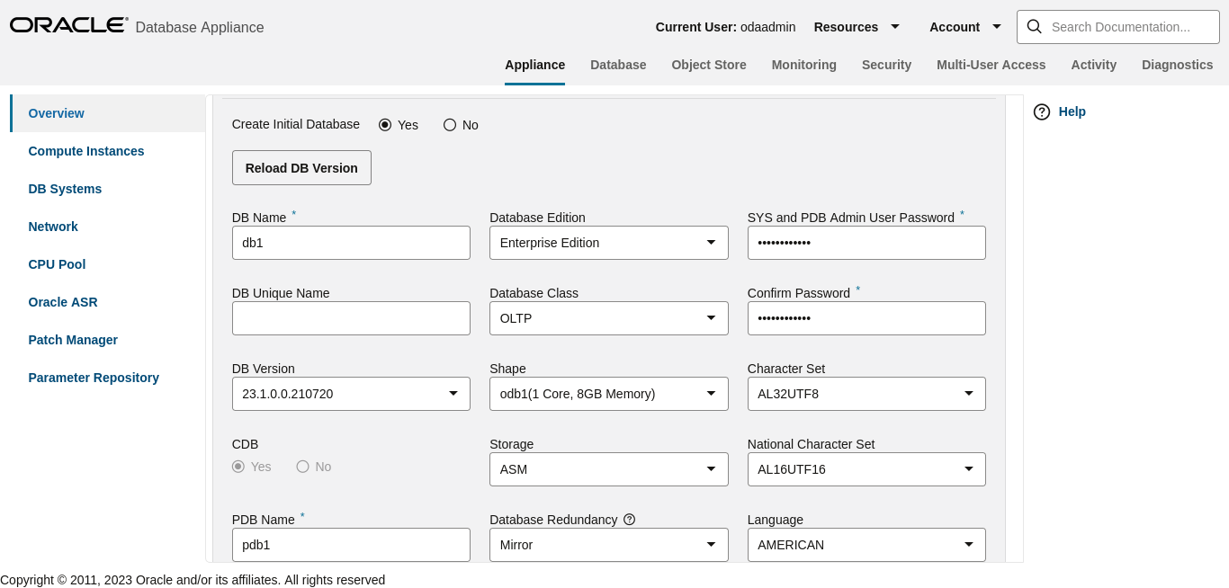Viewport: 1229px width, 588px height.
Task: Click the Oracle logo
Action: coord(68,25)
